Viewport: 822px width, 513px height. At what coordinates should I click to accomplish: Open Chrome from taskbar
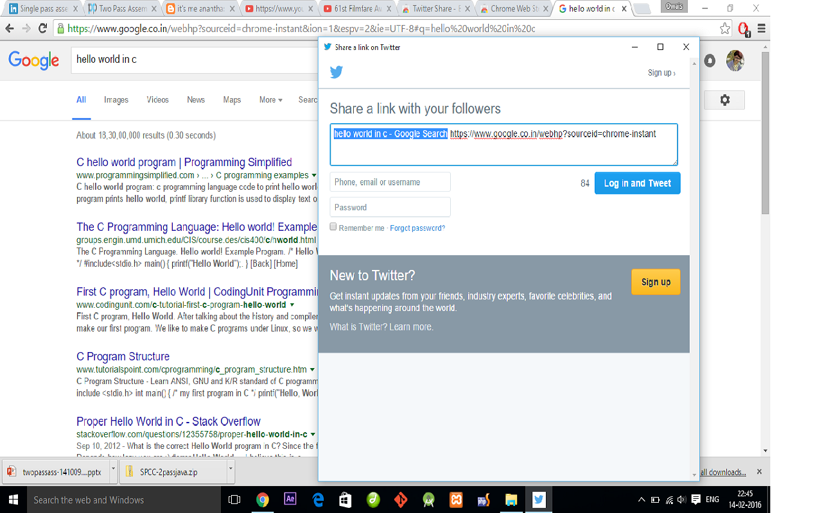point(262,500)
